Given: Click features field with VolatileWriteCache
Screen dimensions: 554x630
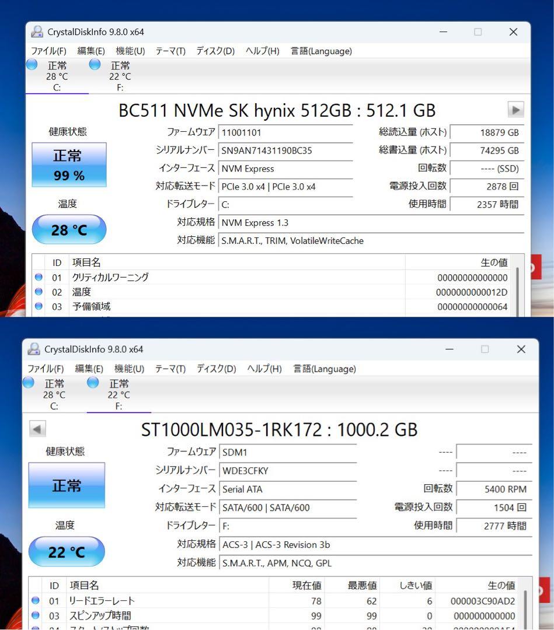Looking at the screenshot, I should [371, 241].
